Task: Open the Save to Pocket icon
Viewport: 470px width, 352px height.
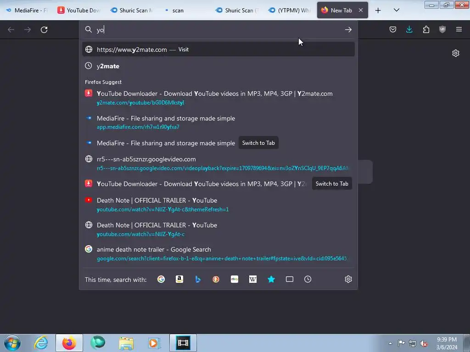Action: [393, 29]
